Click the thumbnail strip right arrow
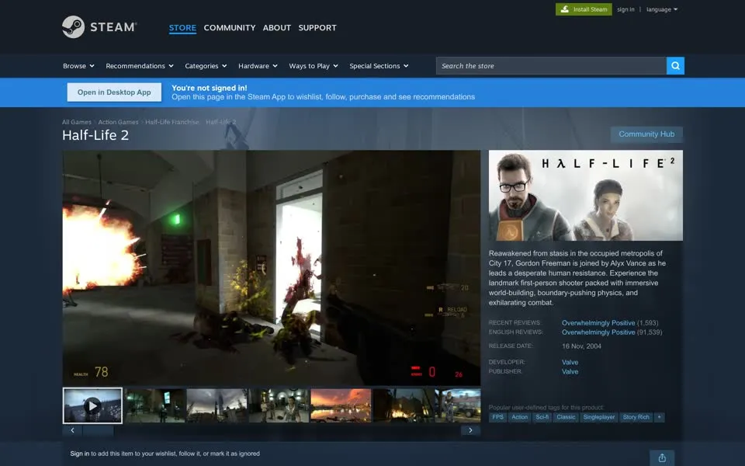 [x=470, y=430]
